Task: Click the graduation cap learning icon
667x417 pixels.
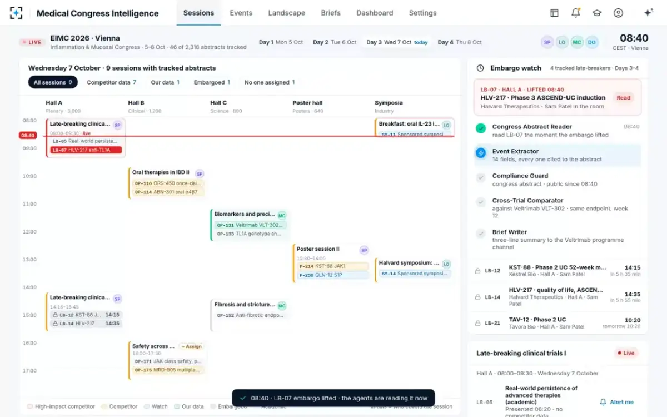Action: point(597,13)
